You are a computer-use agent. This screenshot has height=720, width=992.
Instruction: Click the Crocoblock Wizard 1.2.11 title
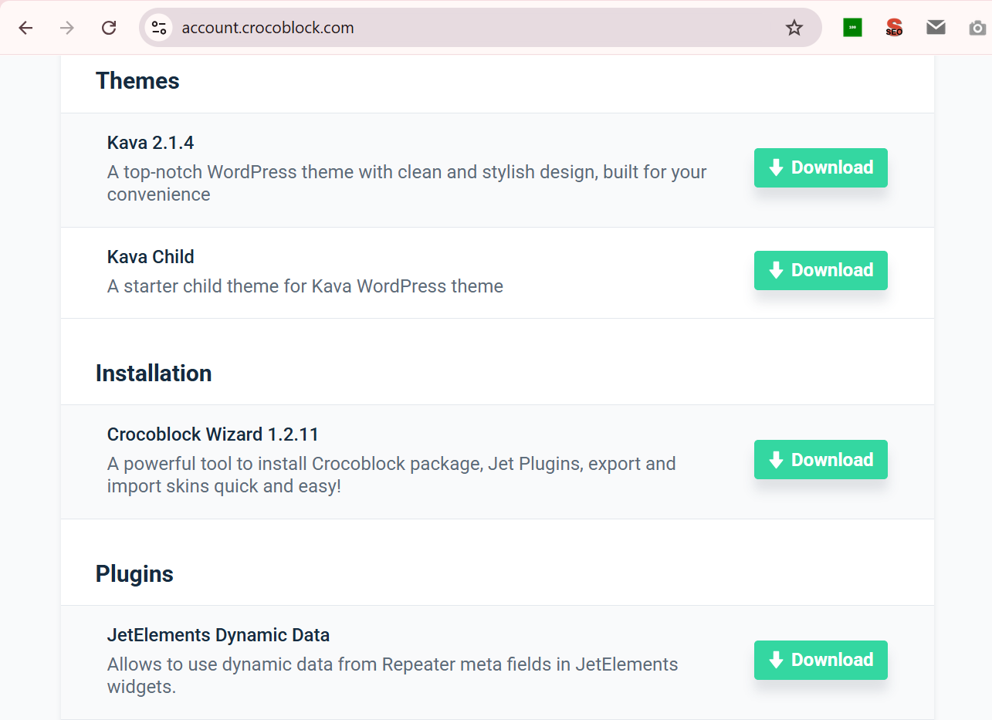coord(212,434)
